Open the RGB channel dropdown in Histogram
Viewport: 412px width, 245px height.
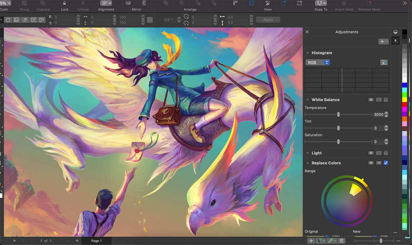(317, 62)
